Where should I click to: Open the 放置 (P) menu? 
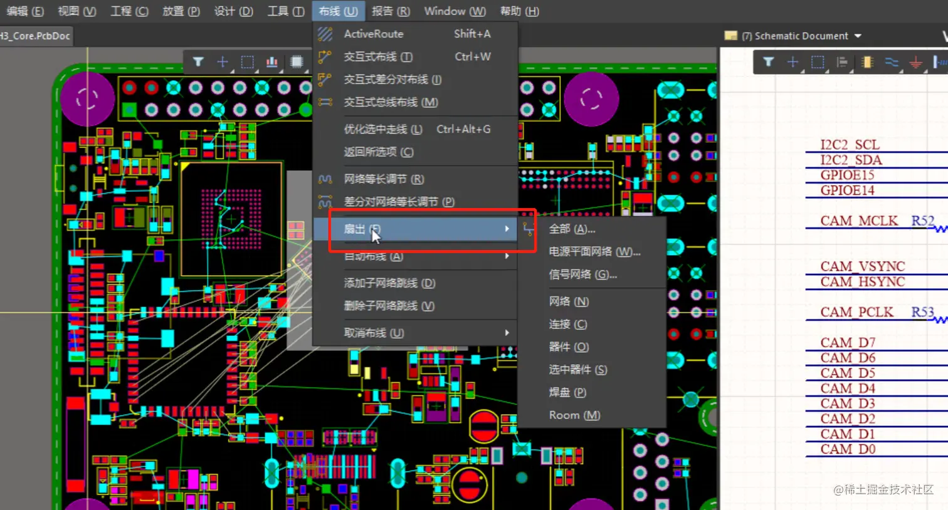pos(181,11)
